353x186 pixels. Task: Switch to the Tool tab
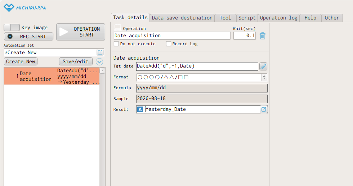coord(225,18)
